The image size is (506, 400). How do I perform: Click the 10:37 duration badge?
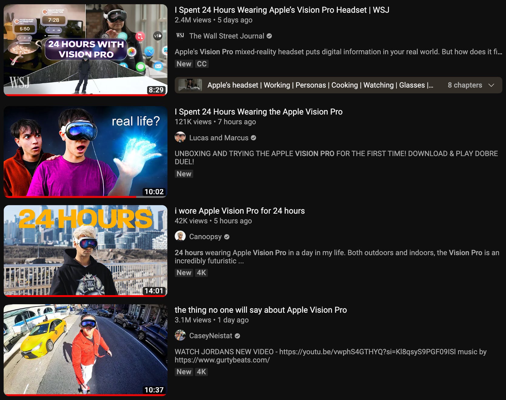(154, 390)
